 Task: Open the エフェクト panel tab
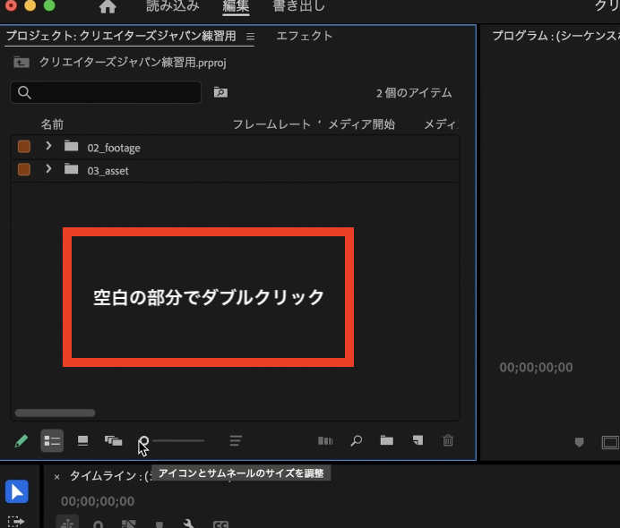[305, 37]
